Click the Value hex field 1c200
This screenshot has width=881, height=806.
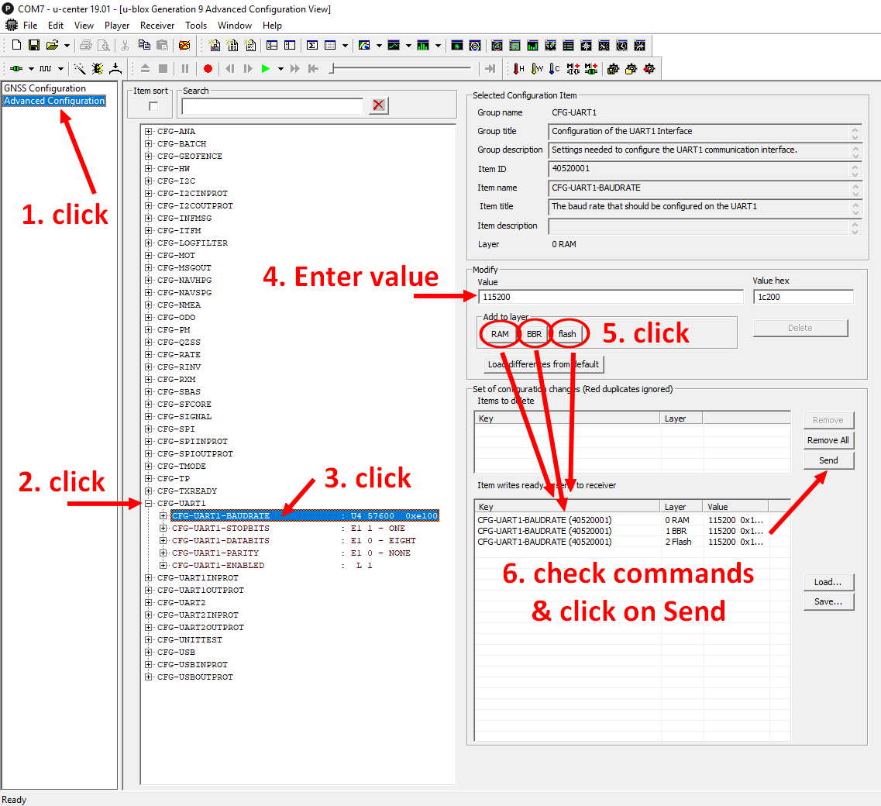coord(804,297)
